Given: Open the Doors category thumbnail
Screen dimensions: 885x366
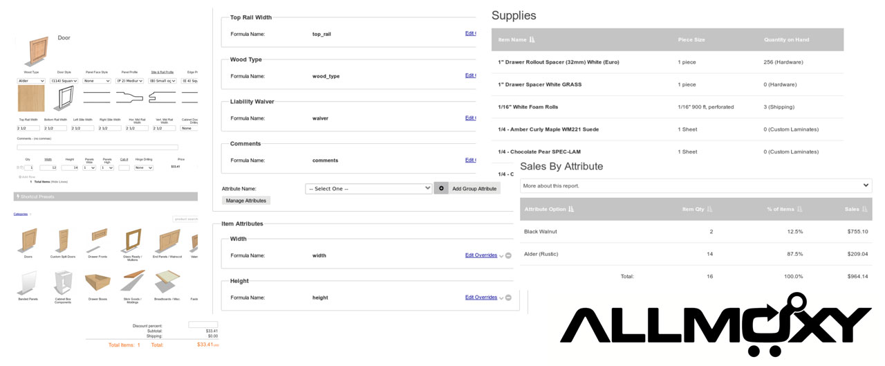Looking at the screenshot, I should [28, 241].
